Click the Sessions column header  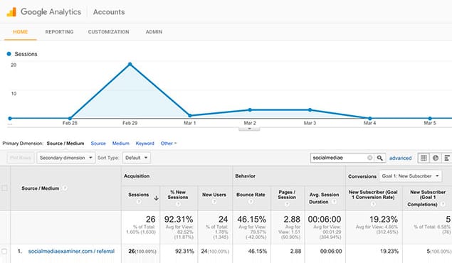coord(138,195)
